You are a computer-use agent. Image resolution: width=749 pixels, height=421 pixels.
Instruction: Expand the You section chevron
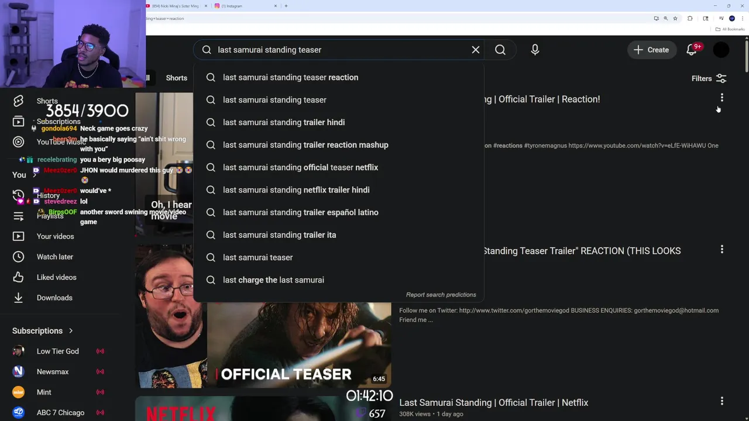tap(35, 174)
